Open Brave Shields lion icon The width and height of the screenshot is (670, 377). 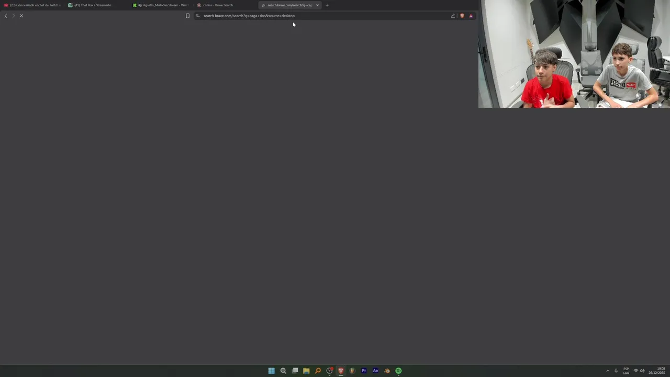[462, 16]
